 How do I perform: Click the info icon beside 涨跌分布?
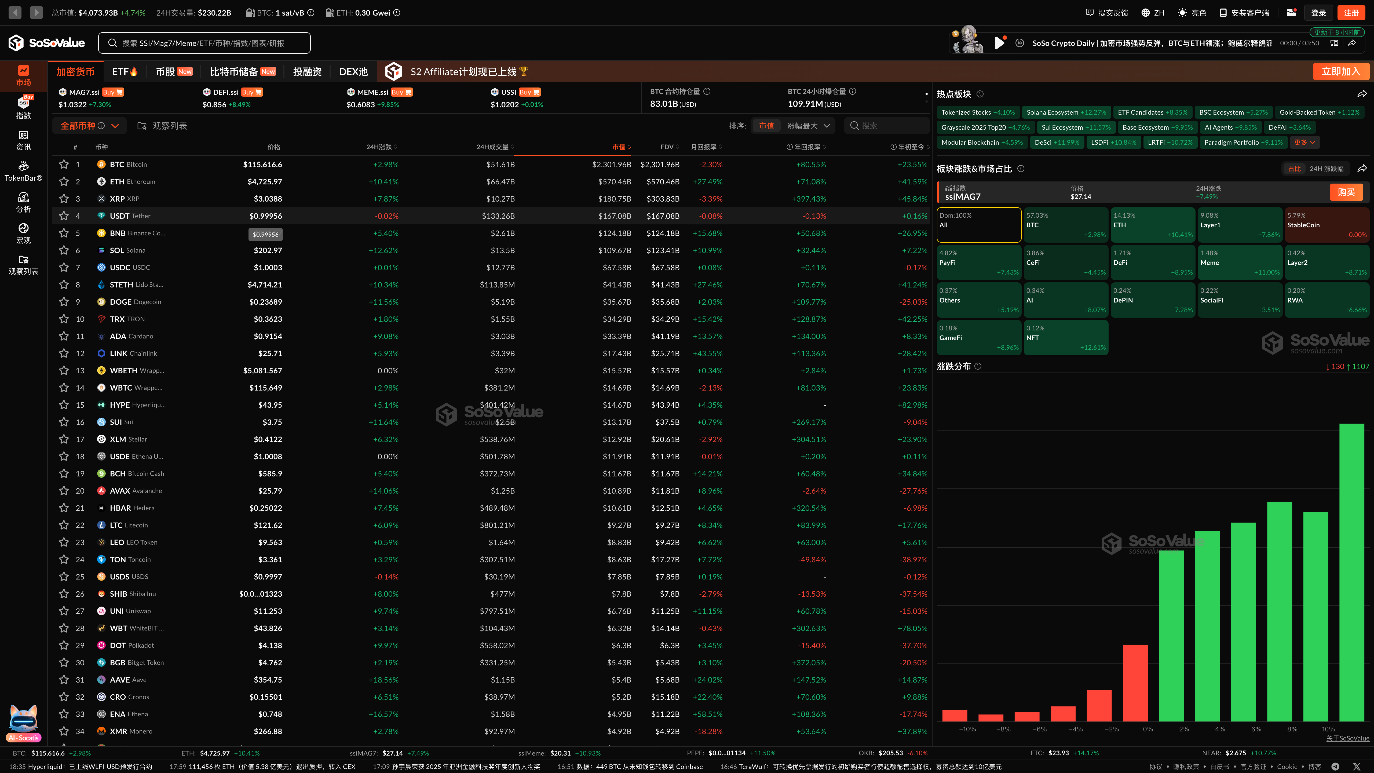point(978,366)
